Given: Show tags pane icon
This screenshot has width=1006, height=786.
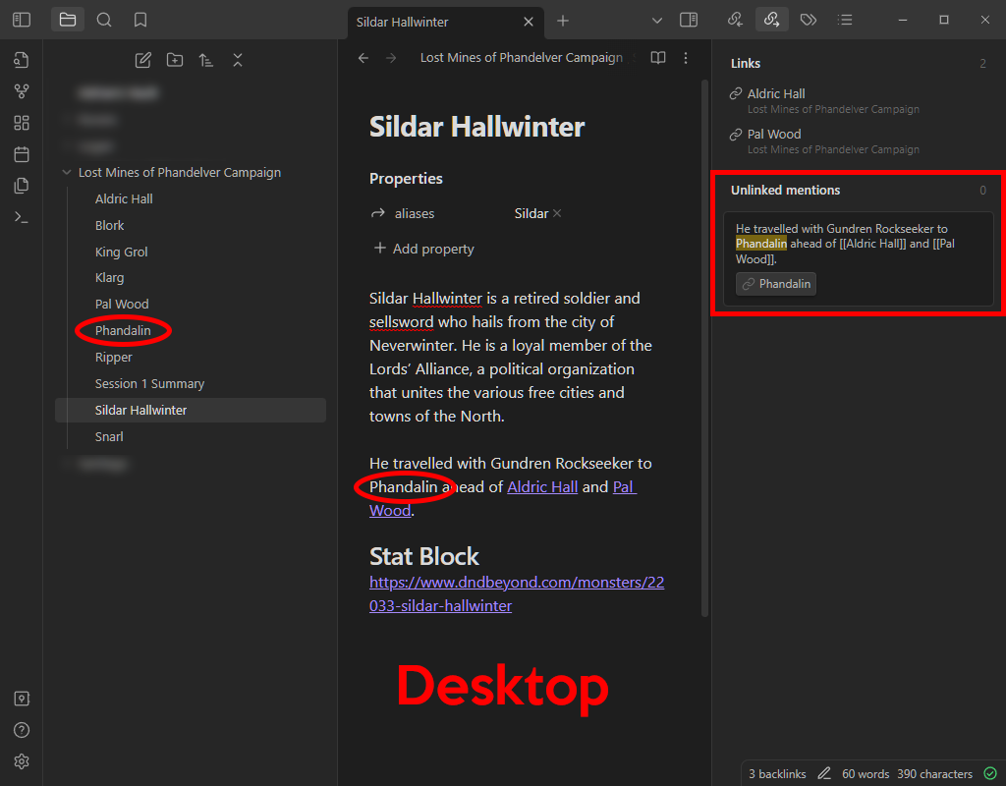Looking at the screenshot, I should click(809, 20).
